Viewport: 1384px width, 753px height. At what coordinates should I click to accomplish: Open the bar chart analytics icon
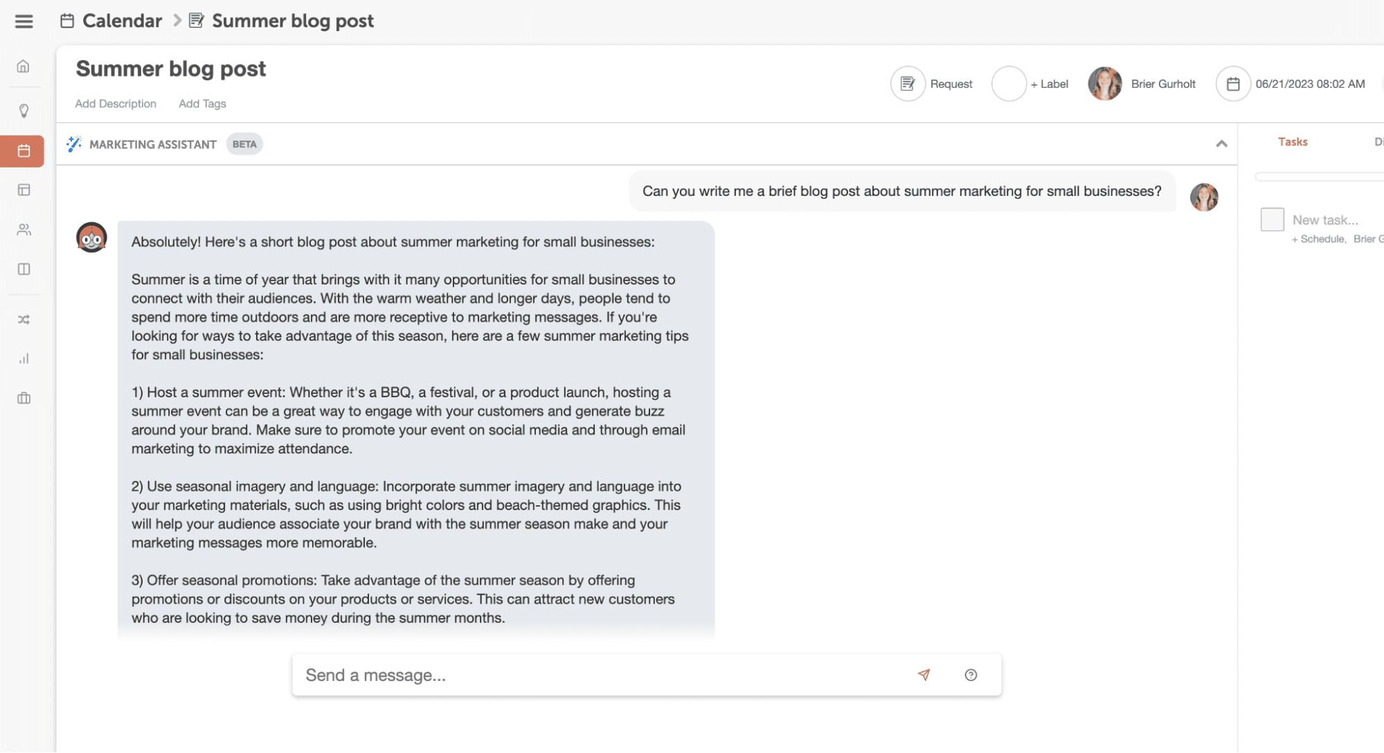[x=24, y=359]
